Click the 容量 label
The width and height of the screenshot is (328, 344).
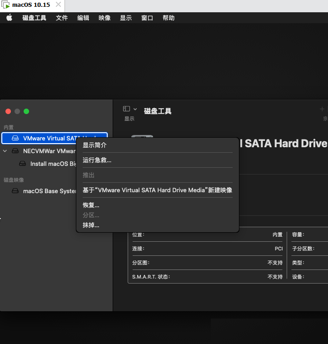[x=298, y=234]
